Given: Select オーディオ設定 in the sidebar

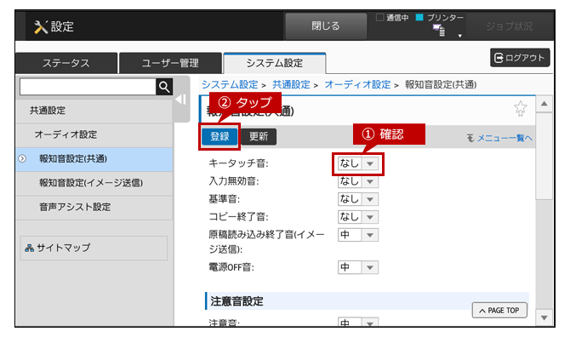Looking at the screenshot, I should (94, 134).
